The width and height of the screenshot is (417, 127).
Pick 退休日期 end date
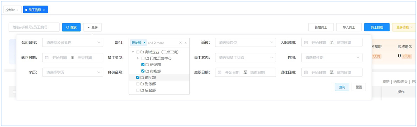click(x=344, y=72)
